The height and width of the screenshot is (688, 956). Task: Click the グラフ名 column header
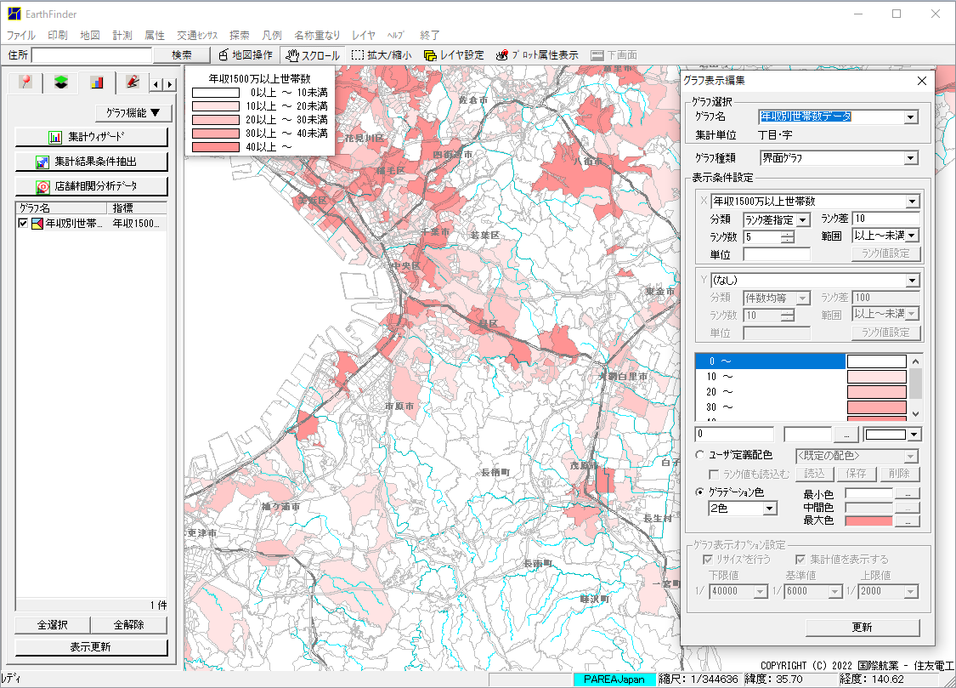pos(61,208)
